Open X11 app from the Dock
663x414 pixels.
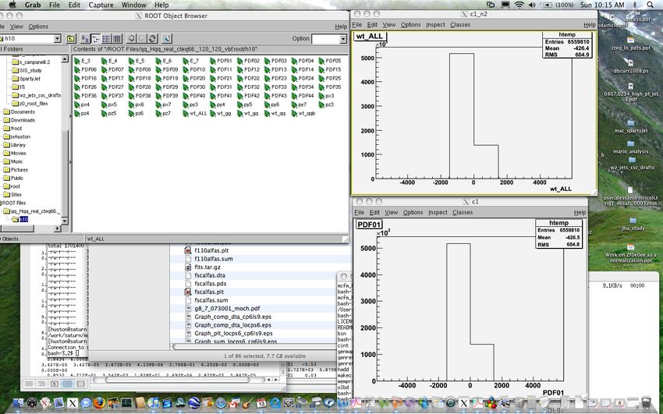(73, 403)
